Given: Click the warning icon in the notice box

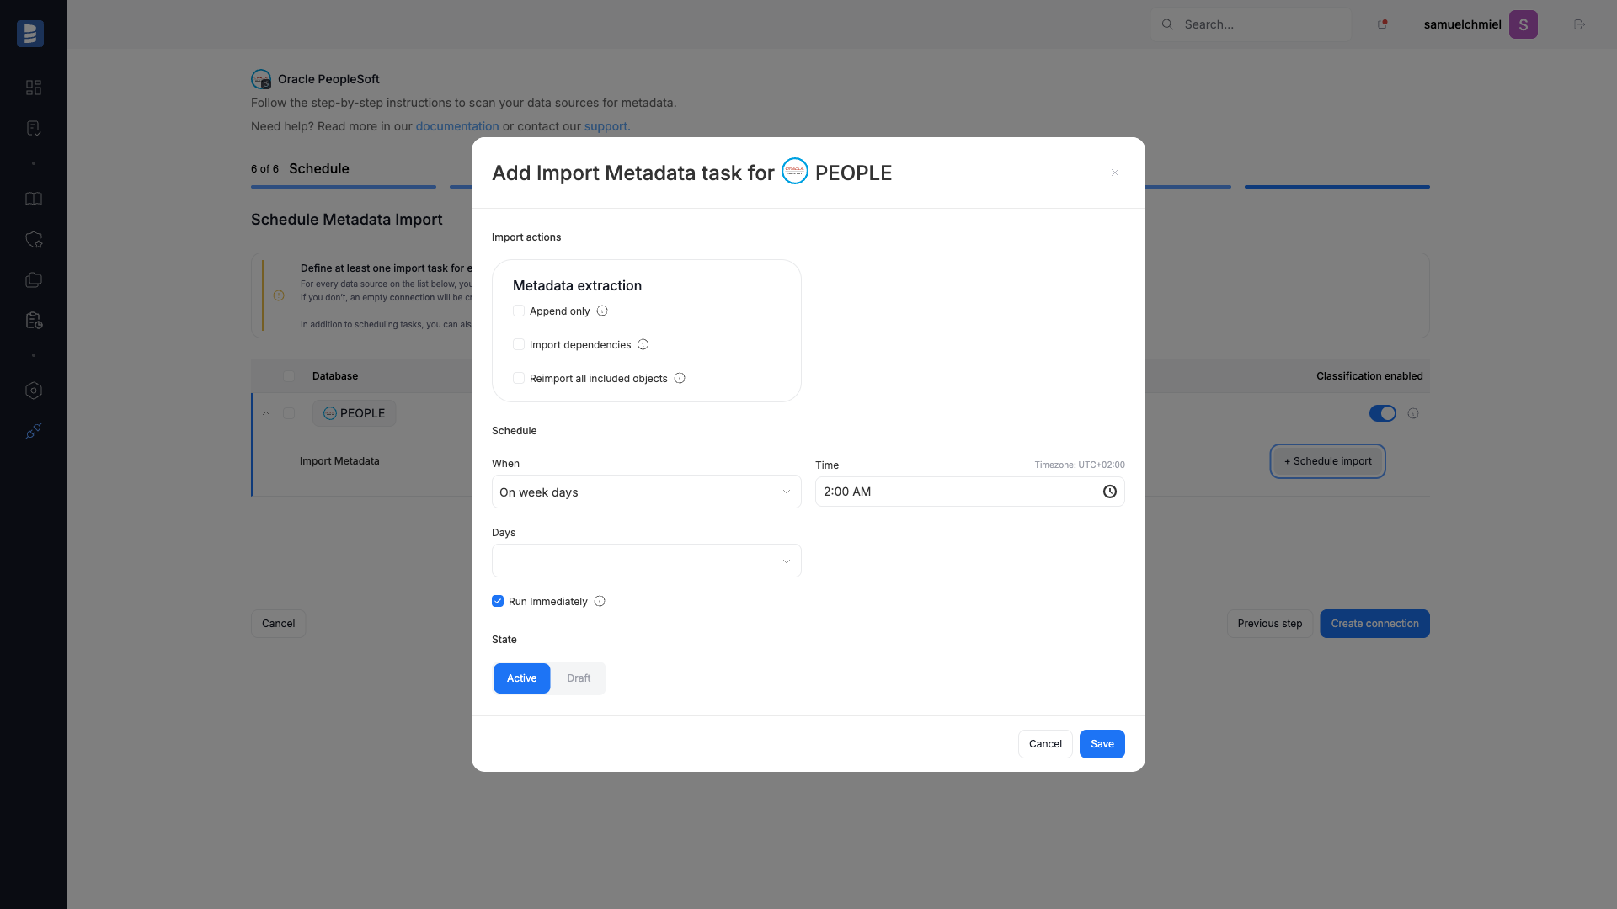Looking at the screenshot, I should pos(279,295).
